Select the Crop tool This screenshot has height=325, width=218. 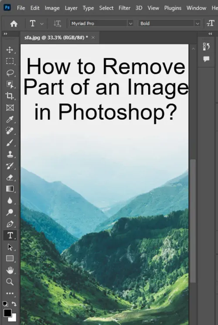tap(10, 96)
